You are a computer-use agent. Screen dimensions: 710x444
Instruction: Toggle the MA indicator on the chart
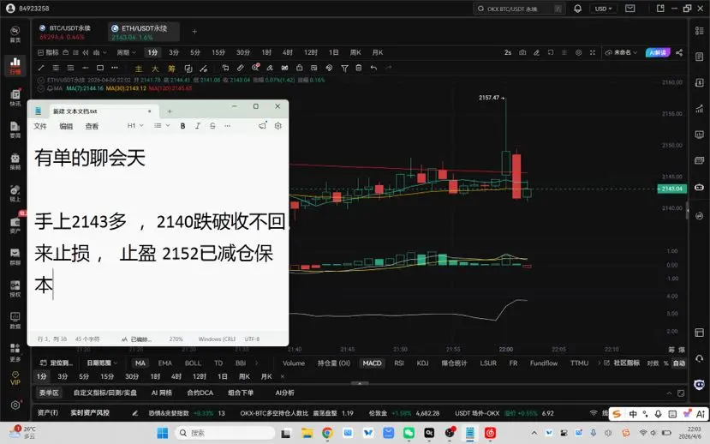[x=140, y=363]
